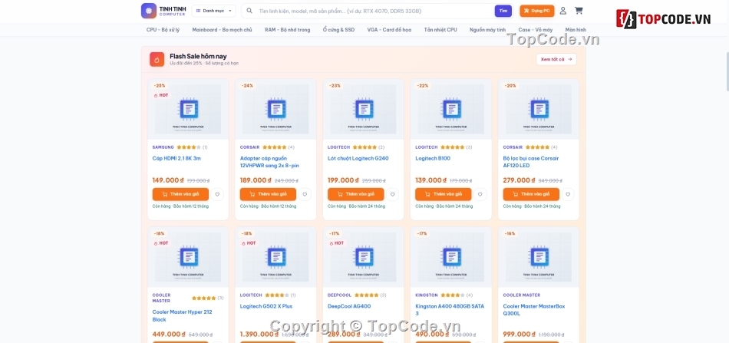This screenshot has height=343, width=729.
Task: Click Xem tất cả link
Action: pos(556,60)
